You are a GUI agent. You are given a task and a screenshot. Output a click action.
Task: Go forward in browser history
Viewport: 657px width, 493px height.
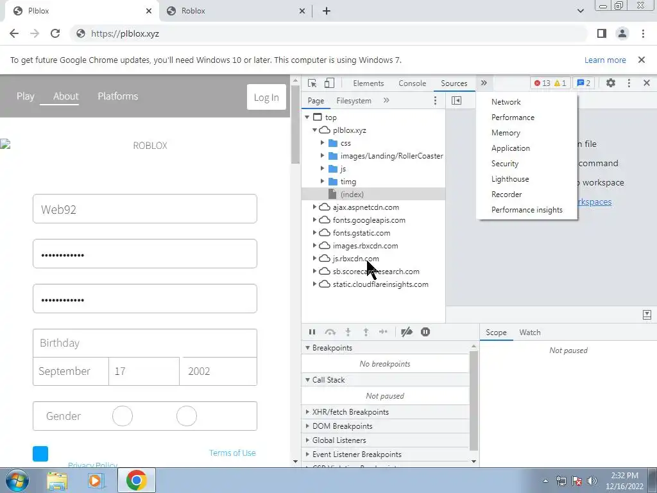coord(35,33)
